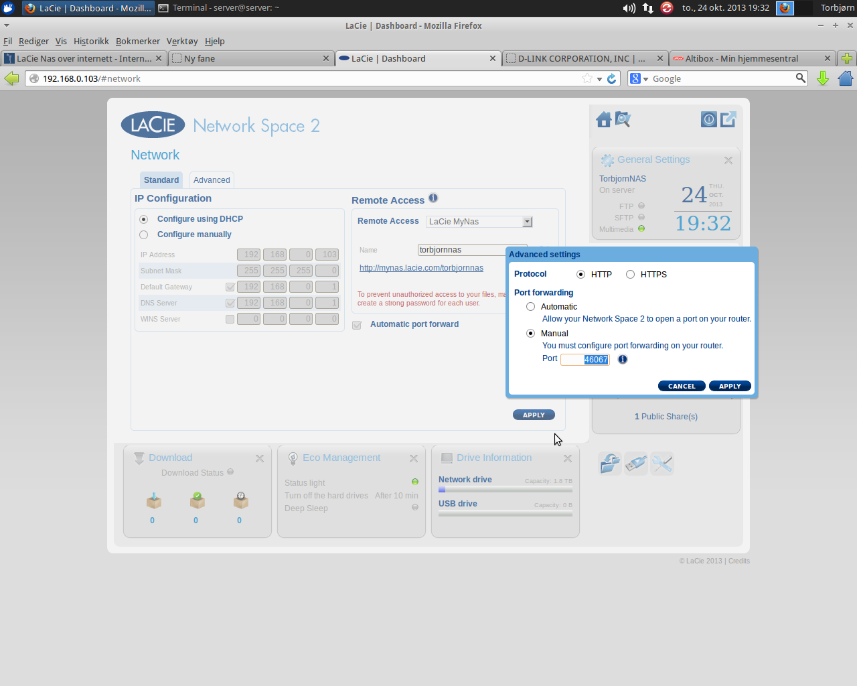Screen dimensions: 857x686
Task: Close the Eco Management widget
Action: pos(414,458)
